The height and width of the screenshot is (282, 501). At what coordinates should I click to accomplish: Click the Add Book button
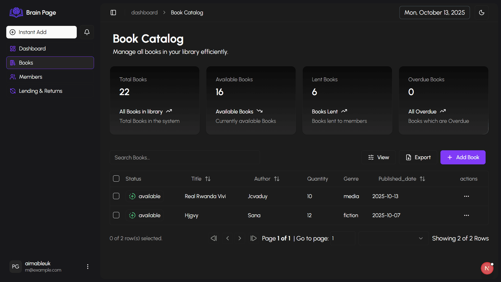click(463, 157)
